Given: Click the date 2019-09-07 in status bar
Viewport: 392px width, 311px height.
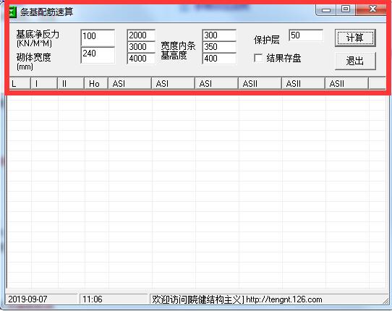Looking at the screenshot, I should pyautogui.click(x=27, y=299).
